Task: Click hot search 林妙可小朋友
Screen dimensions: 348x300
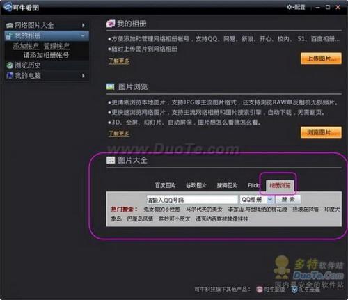Action: 174,219
